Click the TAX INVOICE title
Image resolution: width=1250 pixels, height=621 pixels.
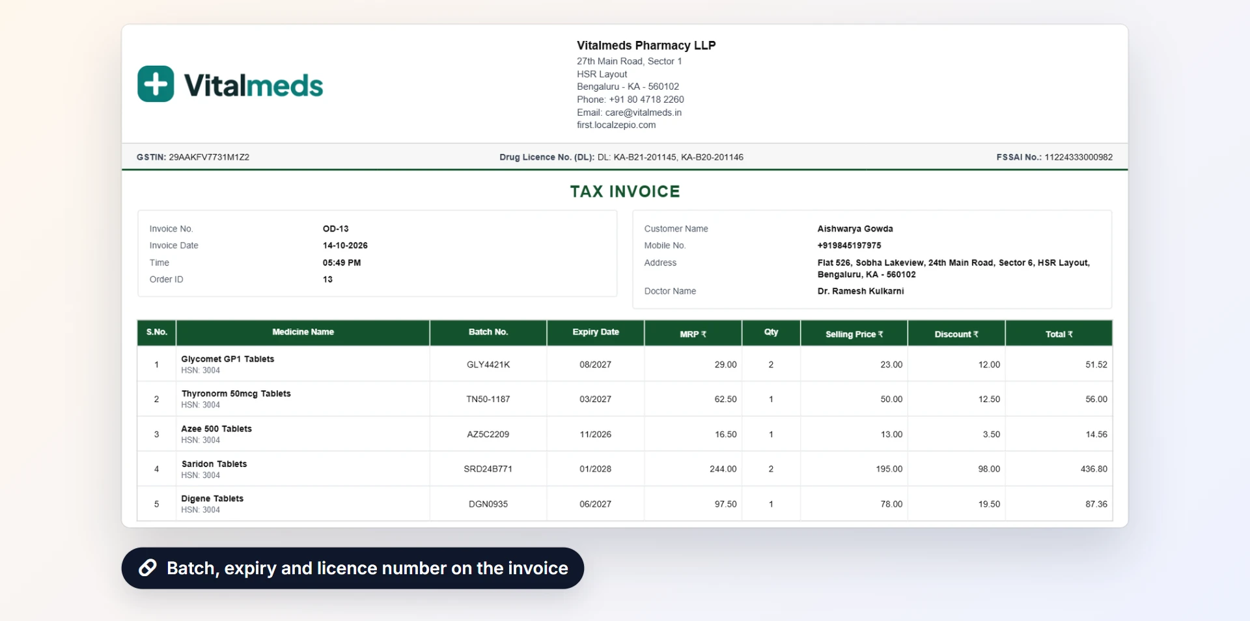click(x=625, y=191)
